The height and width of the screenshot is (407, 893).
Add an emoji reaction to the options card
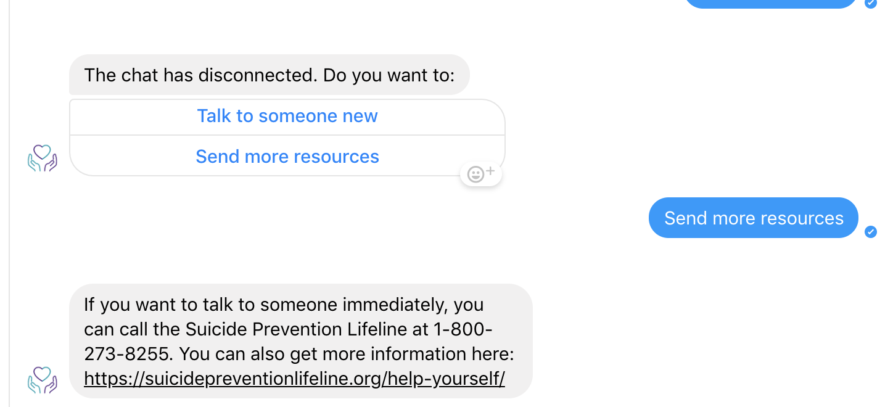tap(480, 175)
